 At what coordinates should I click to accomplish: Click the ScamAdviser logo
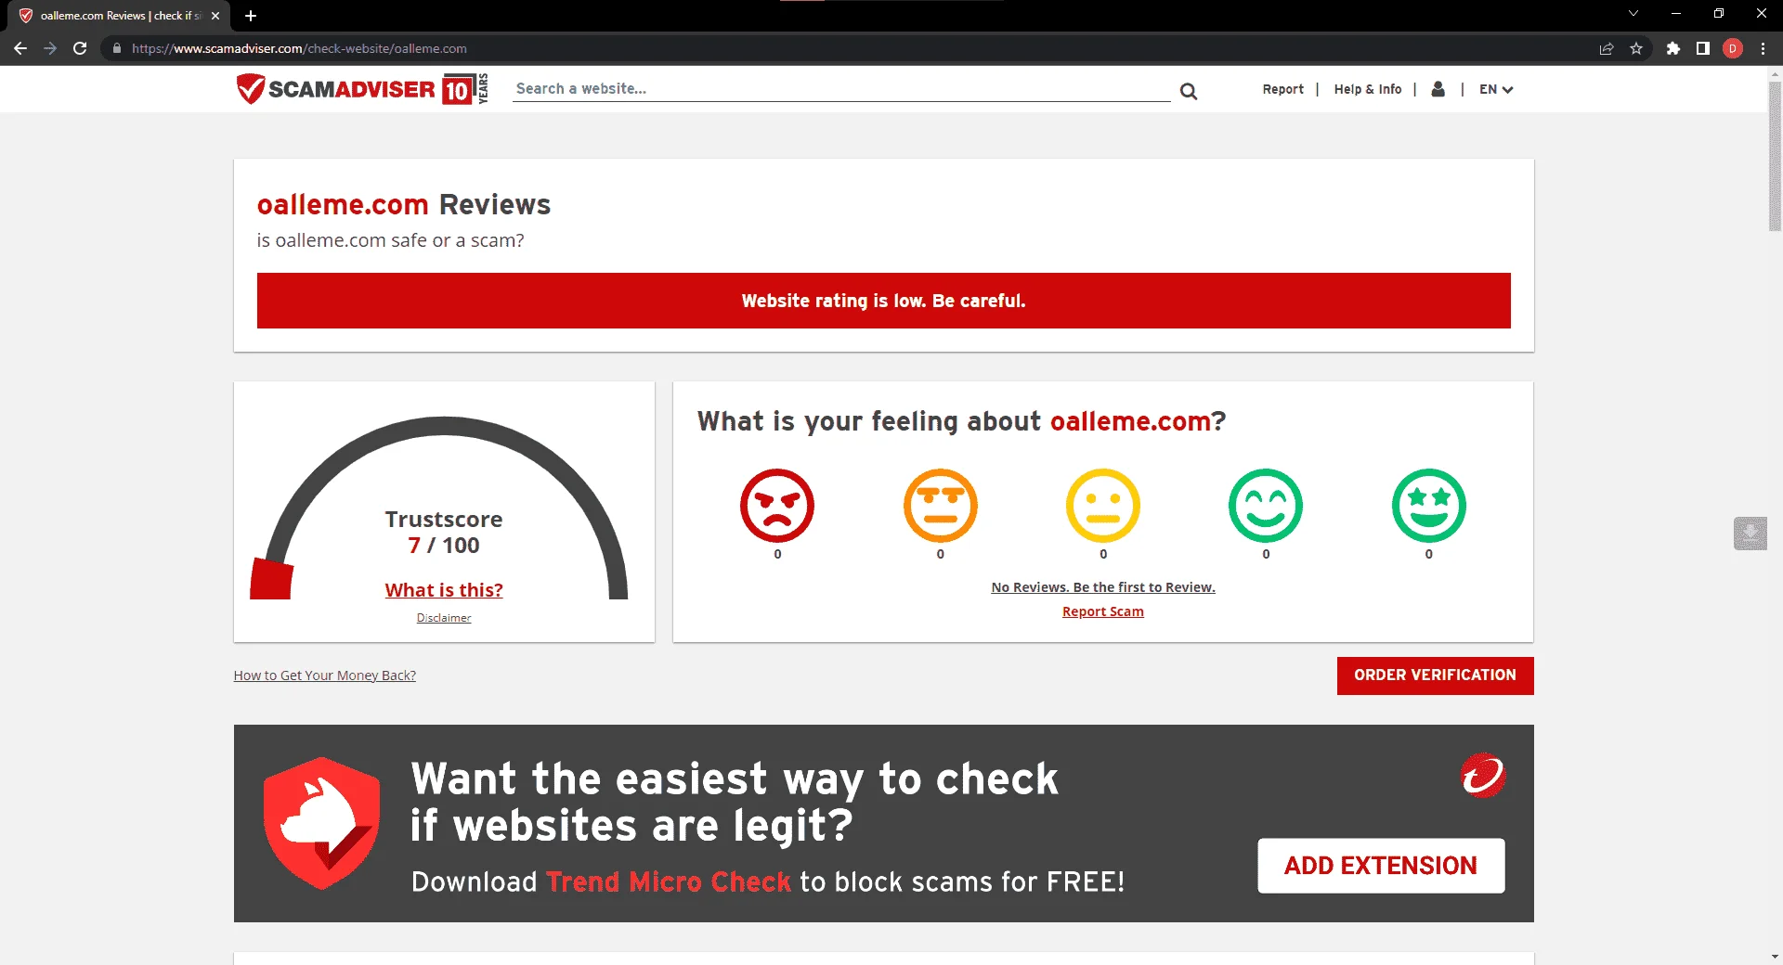pos(362,89)
